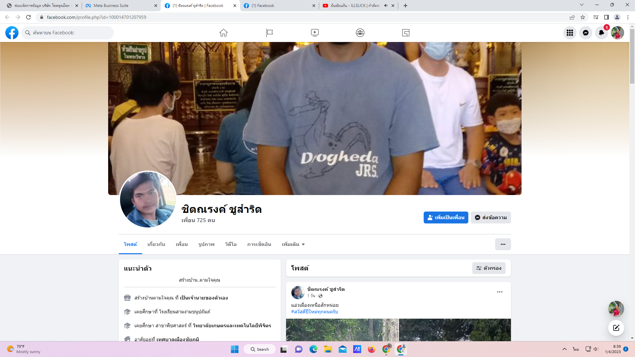Click the new message compose icon

[x=616, y=328]
